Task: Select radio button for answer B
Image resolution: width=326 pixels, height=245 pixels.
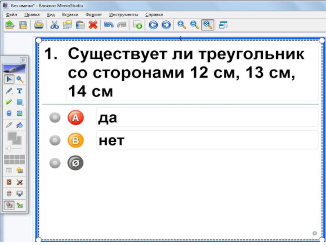Action: (55, 140)
